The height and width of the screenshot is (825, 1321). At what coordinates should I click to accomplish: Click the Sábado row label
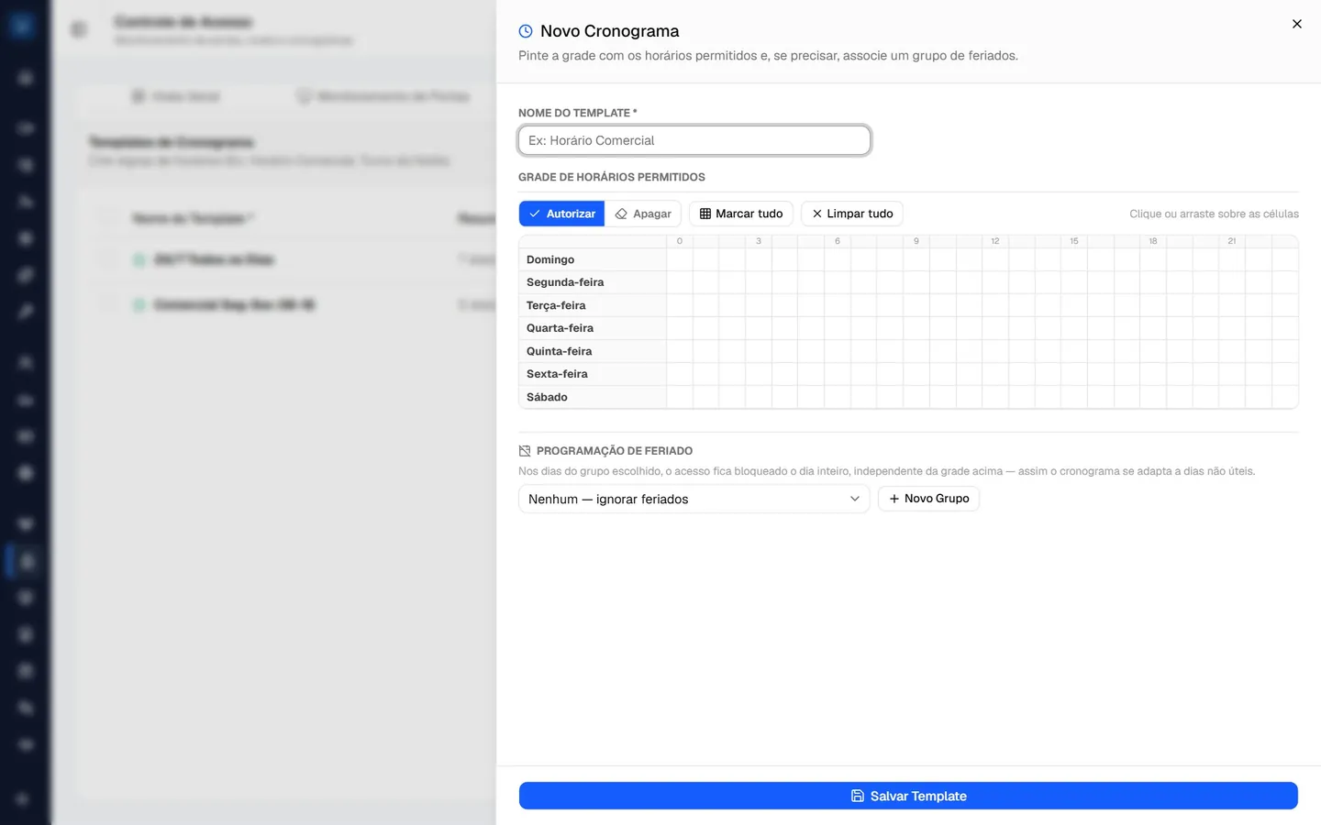(x=547, y=397)
